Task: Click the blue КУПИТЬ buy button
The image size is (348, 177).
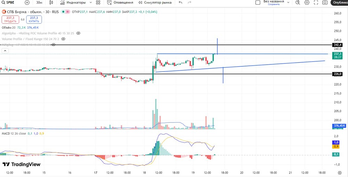Action: (34, 19)
